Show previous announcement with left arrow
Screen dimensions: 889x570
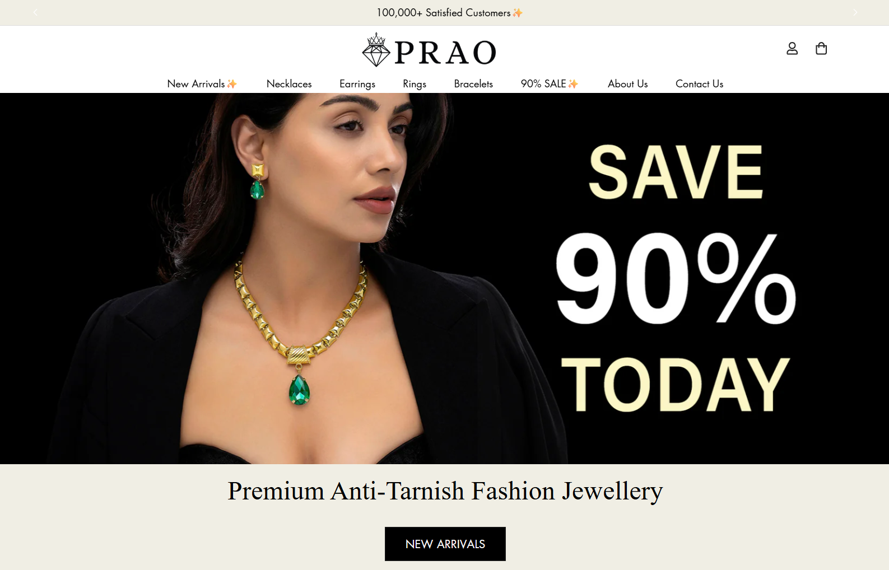pos(35,12)
